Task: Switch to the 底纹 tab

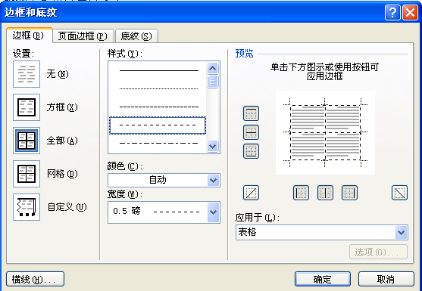Action: point(136,36)
